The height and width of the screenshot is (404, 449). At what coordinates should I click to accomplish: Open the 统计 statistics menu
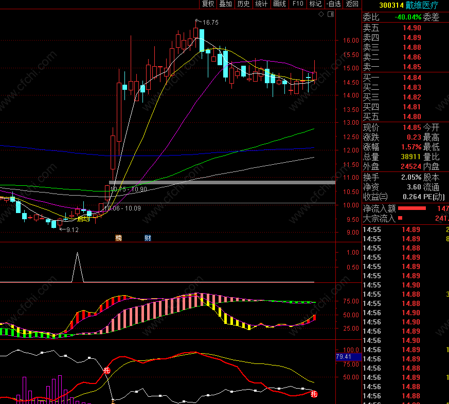261,4
